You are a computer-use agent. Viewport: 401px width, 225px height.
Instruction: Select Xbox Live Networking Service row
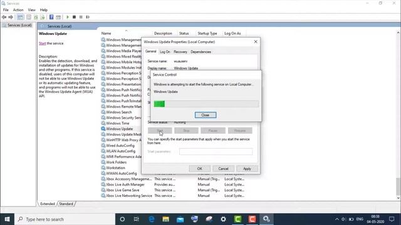[x=173, y=196]
